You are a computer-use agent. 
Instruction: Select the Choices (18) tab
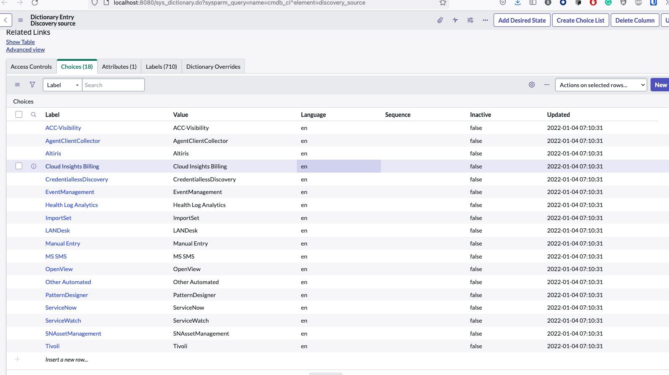pos(77,67)
